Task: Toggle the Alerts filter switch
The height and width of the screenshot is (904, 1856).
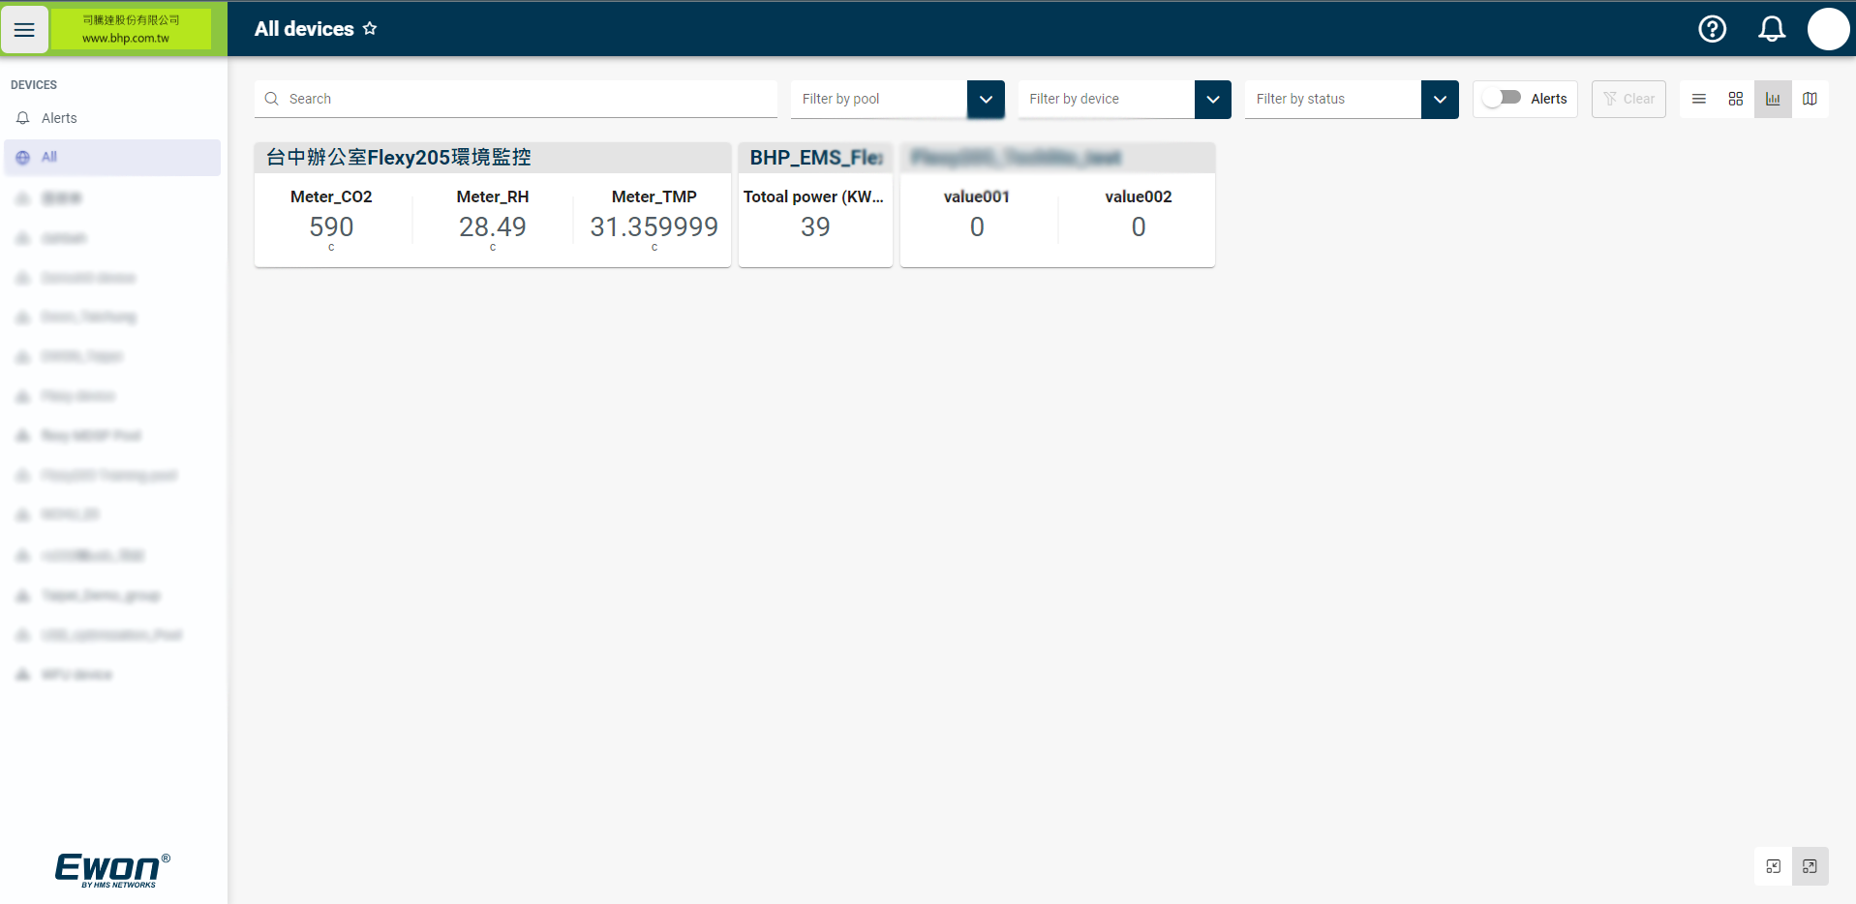Action: (1502, 98)
